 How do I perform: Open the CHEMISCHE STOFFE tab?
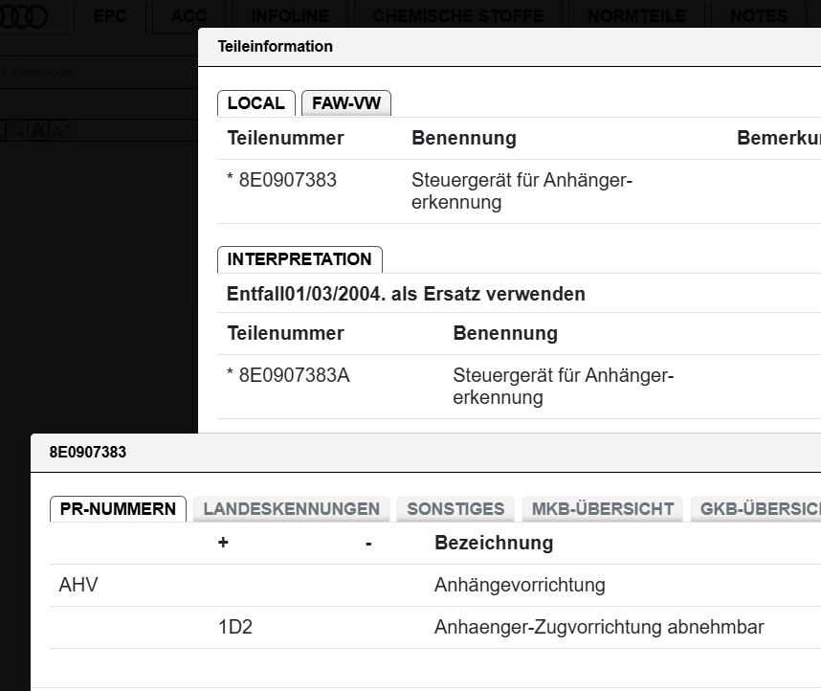click(458, 16)
